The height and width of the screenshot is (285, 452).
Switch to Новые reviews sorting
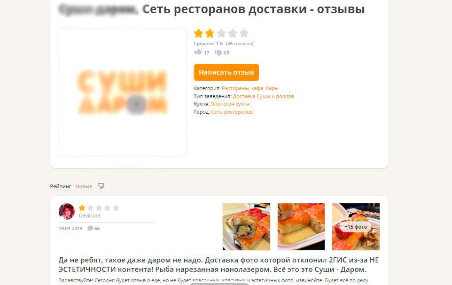coord(84,186)
